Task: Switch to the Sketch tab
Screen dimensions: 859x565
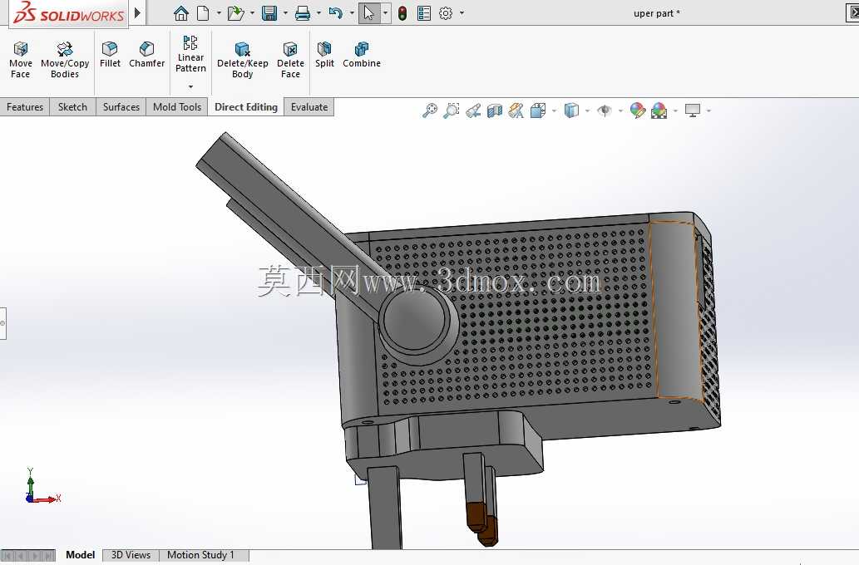Action: (x=72, y=106)
